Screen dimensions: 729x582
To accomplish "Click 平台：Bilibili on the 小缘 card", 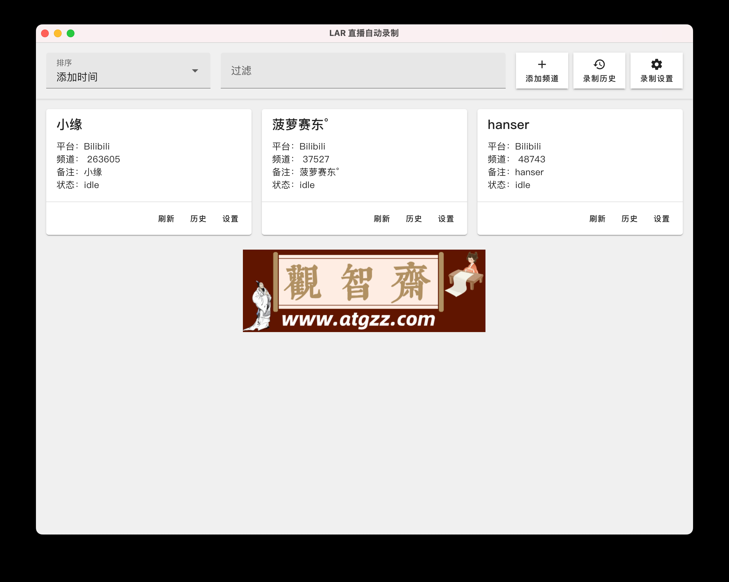I will click(83, 146).
